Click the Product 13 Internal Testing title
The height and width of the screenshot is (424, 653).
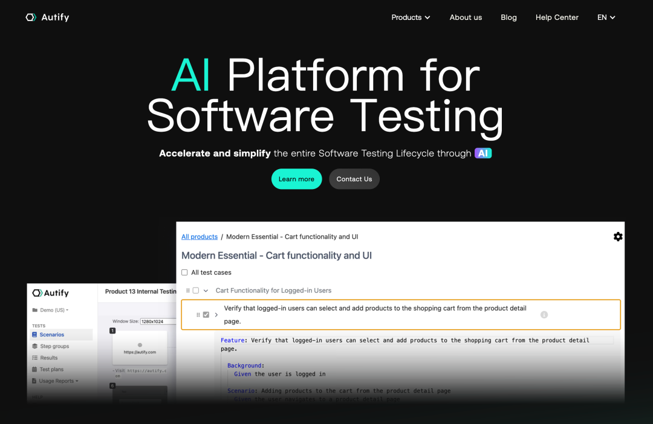(x=141, y=291)
